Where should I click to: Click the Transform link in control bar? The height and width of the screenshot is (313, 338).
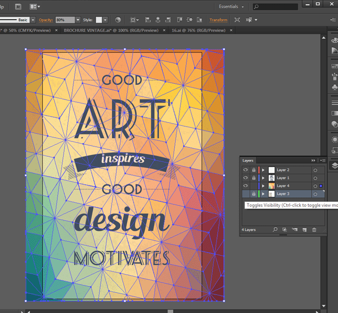[x=218, y=20]
